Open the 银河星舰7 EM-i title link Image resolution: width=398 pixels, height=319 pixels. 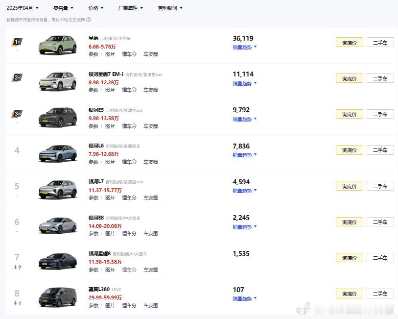point(106,74)
